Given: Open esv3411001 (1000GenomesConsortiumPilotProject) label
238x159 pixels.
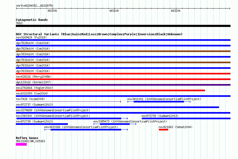Looking at the screenshot, I should click(164, 99).
